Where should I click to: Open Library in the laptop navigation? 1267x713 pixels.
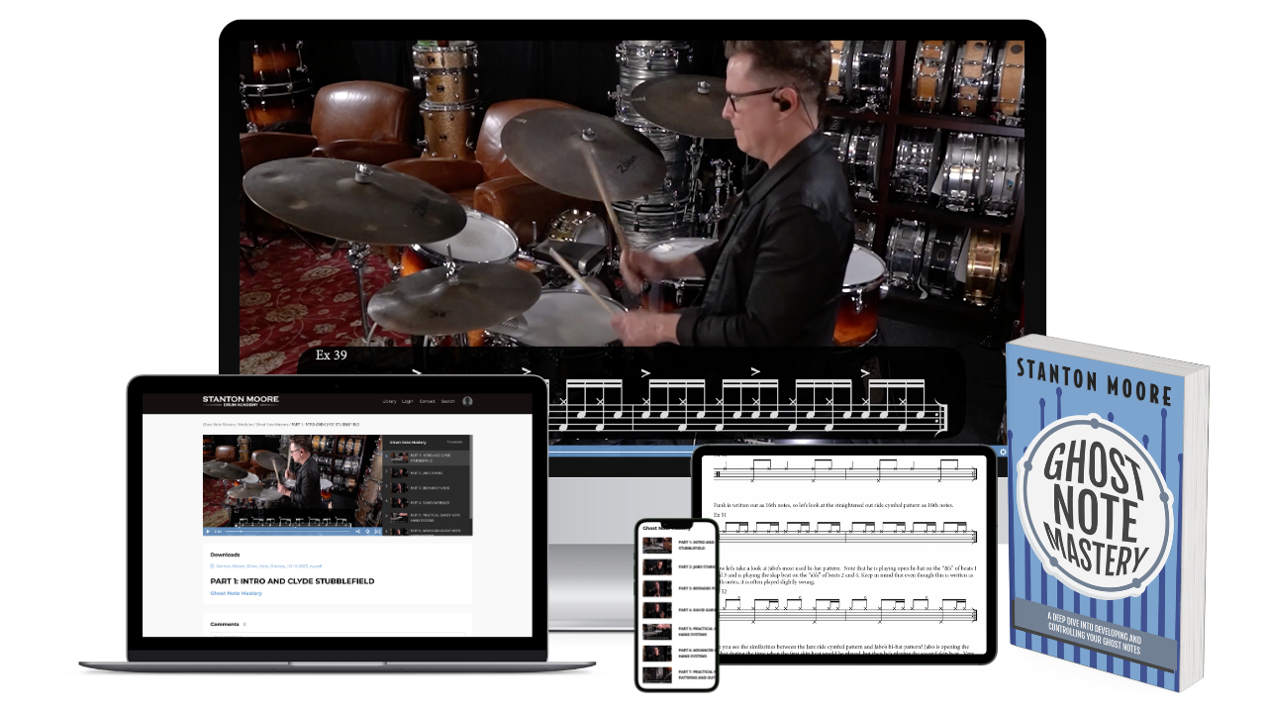[389, 401]
